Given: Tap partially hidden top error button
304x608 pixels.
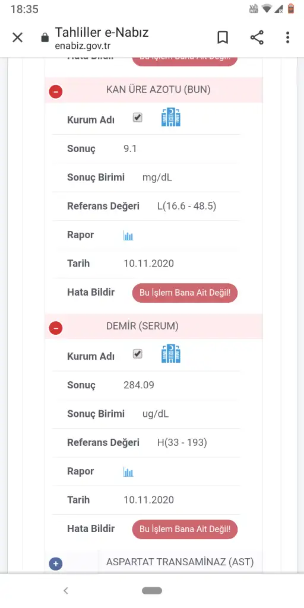Looking at the screenshot, I should (185, 60).
